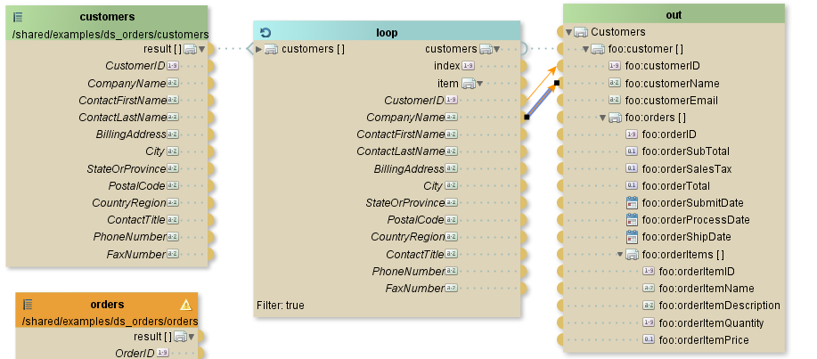This screenshot has height=359, width=817.
Task: Click the 'Filter: true' text in loop
Action: 281,306
